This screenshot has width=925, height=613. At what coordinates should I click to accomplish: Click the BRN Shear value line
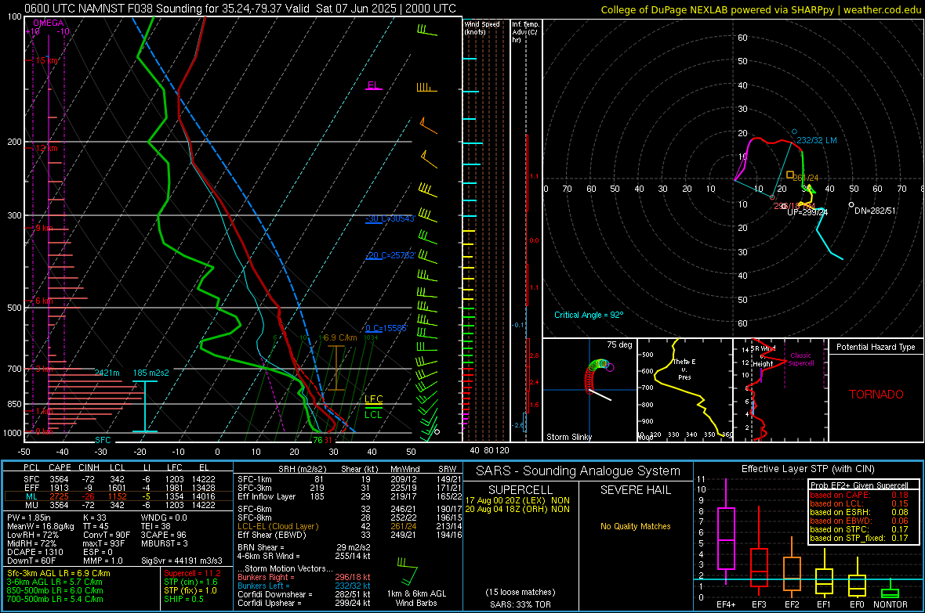point(304,547)
